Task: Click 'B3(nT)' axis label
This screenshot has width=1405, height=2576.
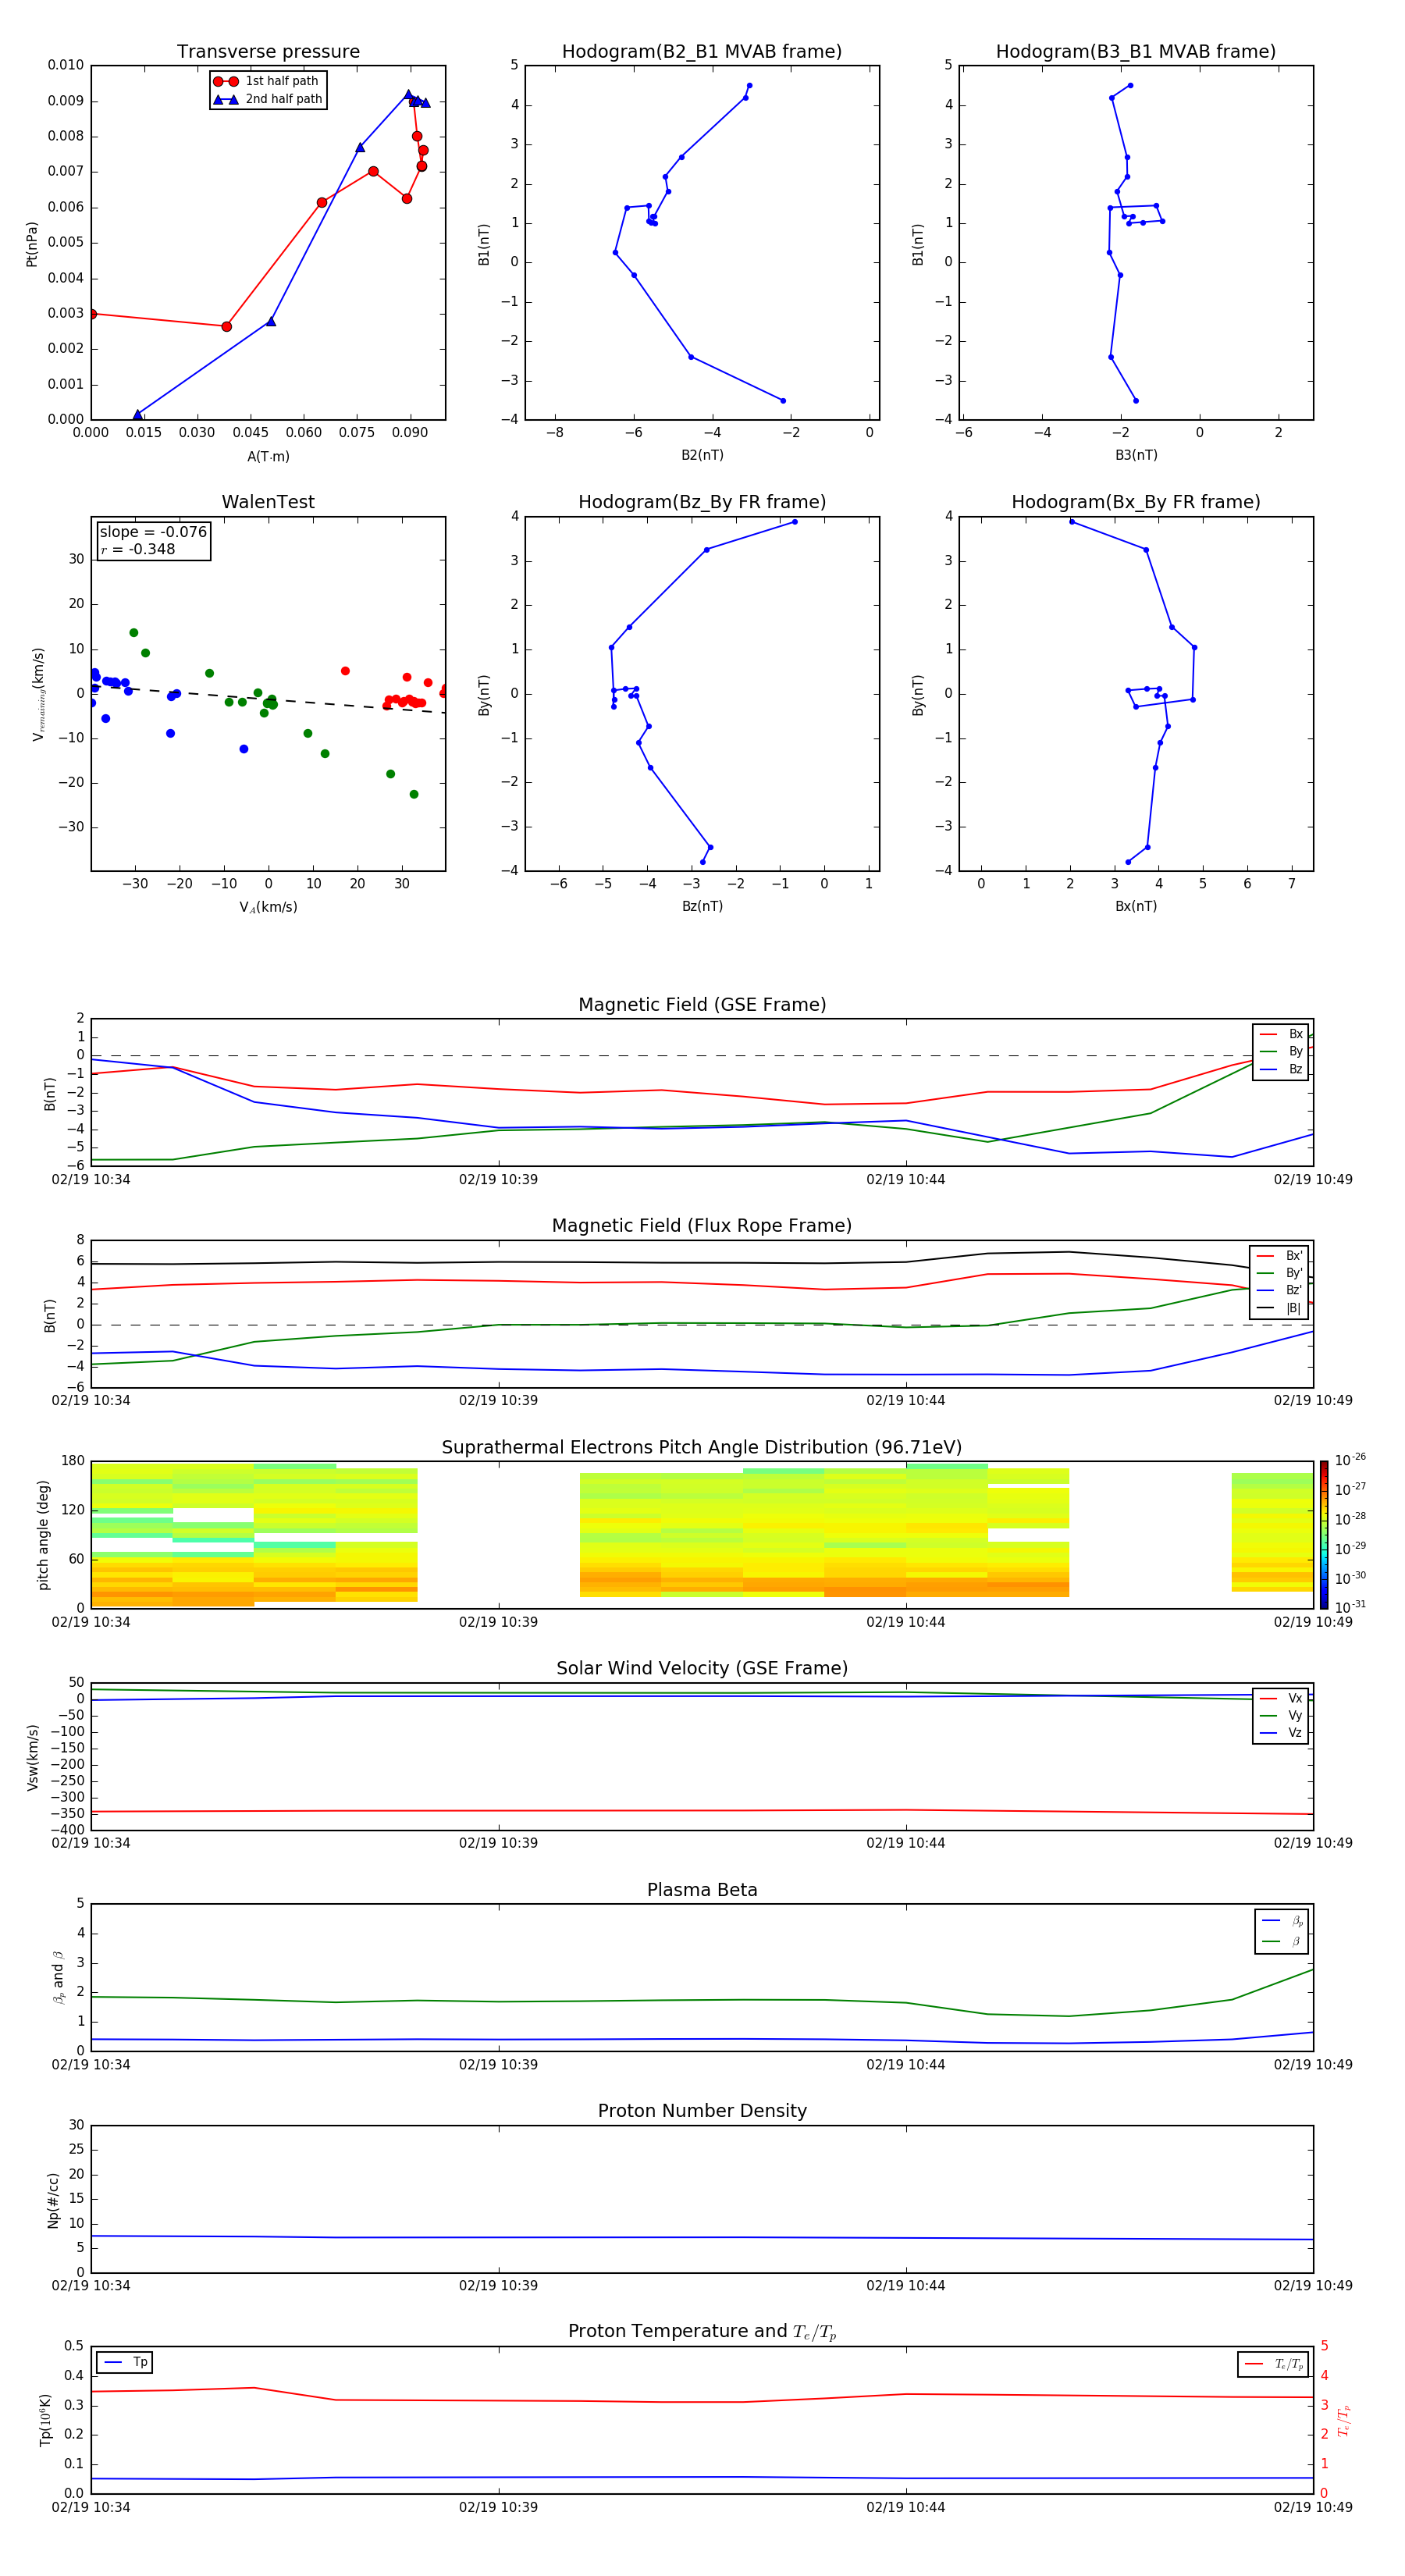Action: coord(1136,455)
